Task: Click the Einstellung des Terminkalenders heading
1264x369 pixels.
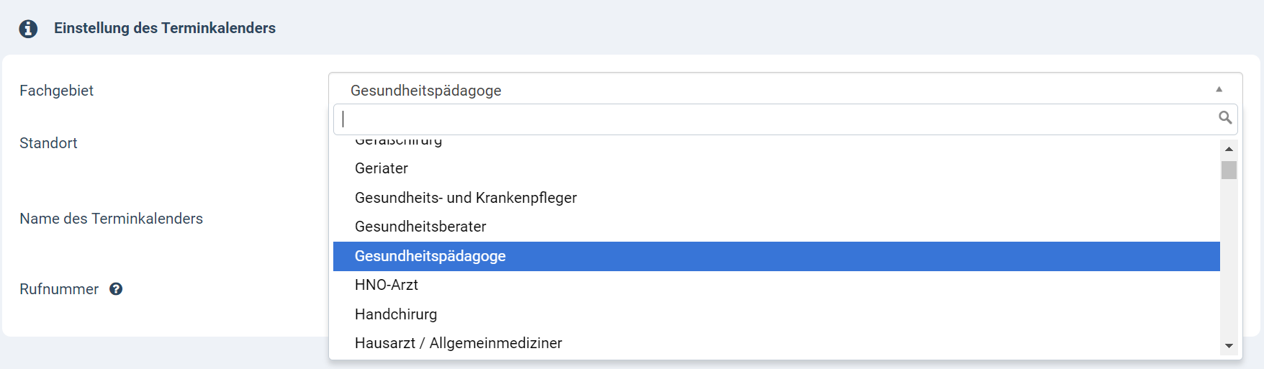Action: point(165,28)
